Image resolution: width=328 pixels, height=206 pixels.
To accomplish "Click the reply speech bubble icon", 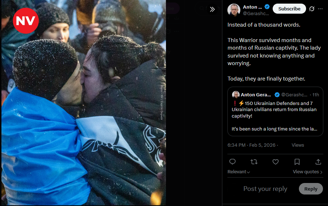I will (232, 162).
